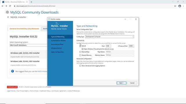Close the MySQL Installer dialog
This screenshot has width=186, height=104.
click(136, 19)
